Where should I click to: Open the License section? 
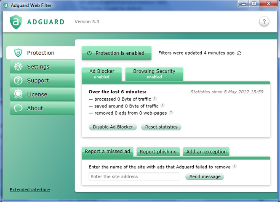[x=42, y=94]
